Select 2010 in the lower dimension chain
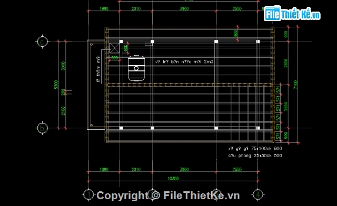Screen dimensions: 337x206 (x=136, y=170)
